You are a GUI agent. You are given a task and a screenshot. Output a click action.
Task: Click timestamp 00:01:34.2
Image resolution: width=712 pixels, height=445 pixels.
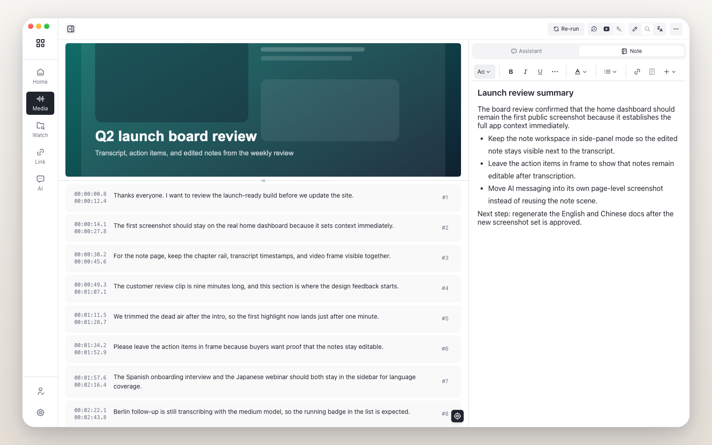[90, 345]
